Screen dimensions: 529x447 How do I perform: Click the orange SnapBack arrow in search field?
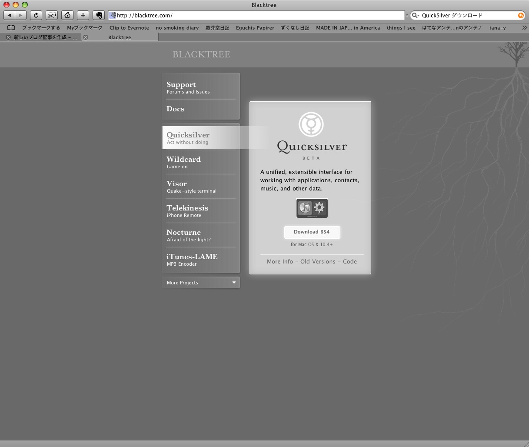pyautogui.click(x=521, y=15)
